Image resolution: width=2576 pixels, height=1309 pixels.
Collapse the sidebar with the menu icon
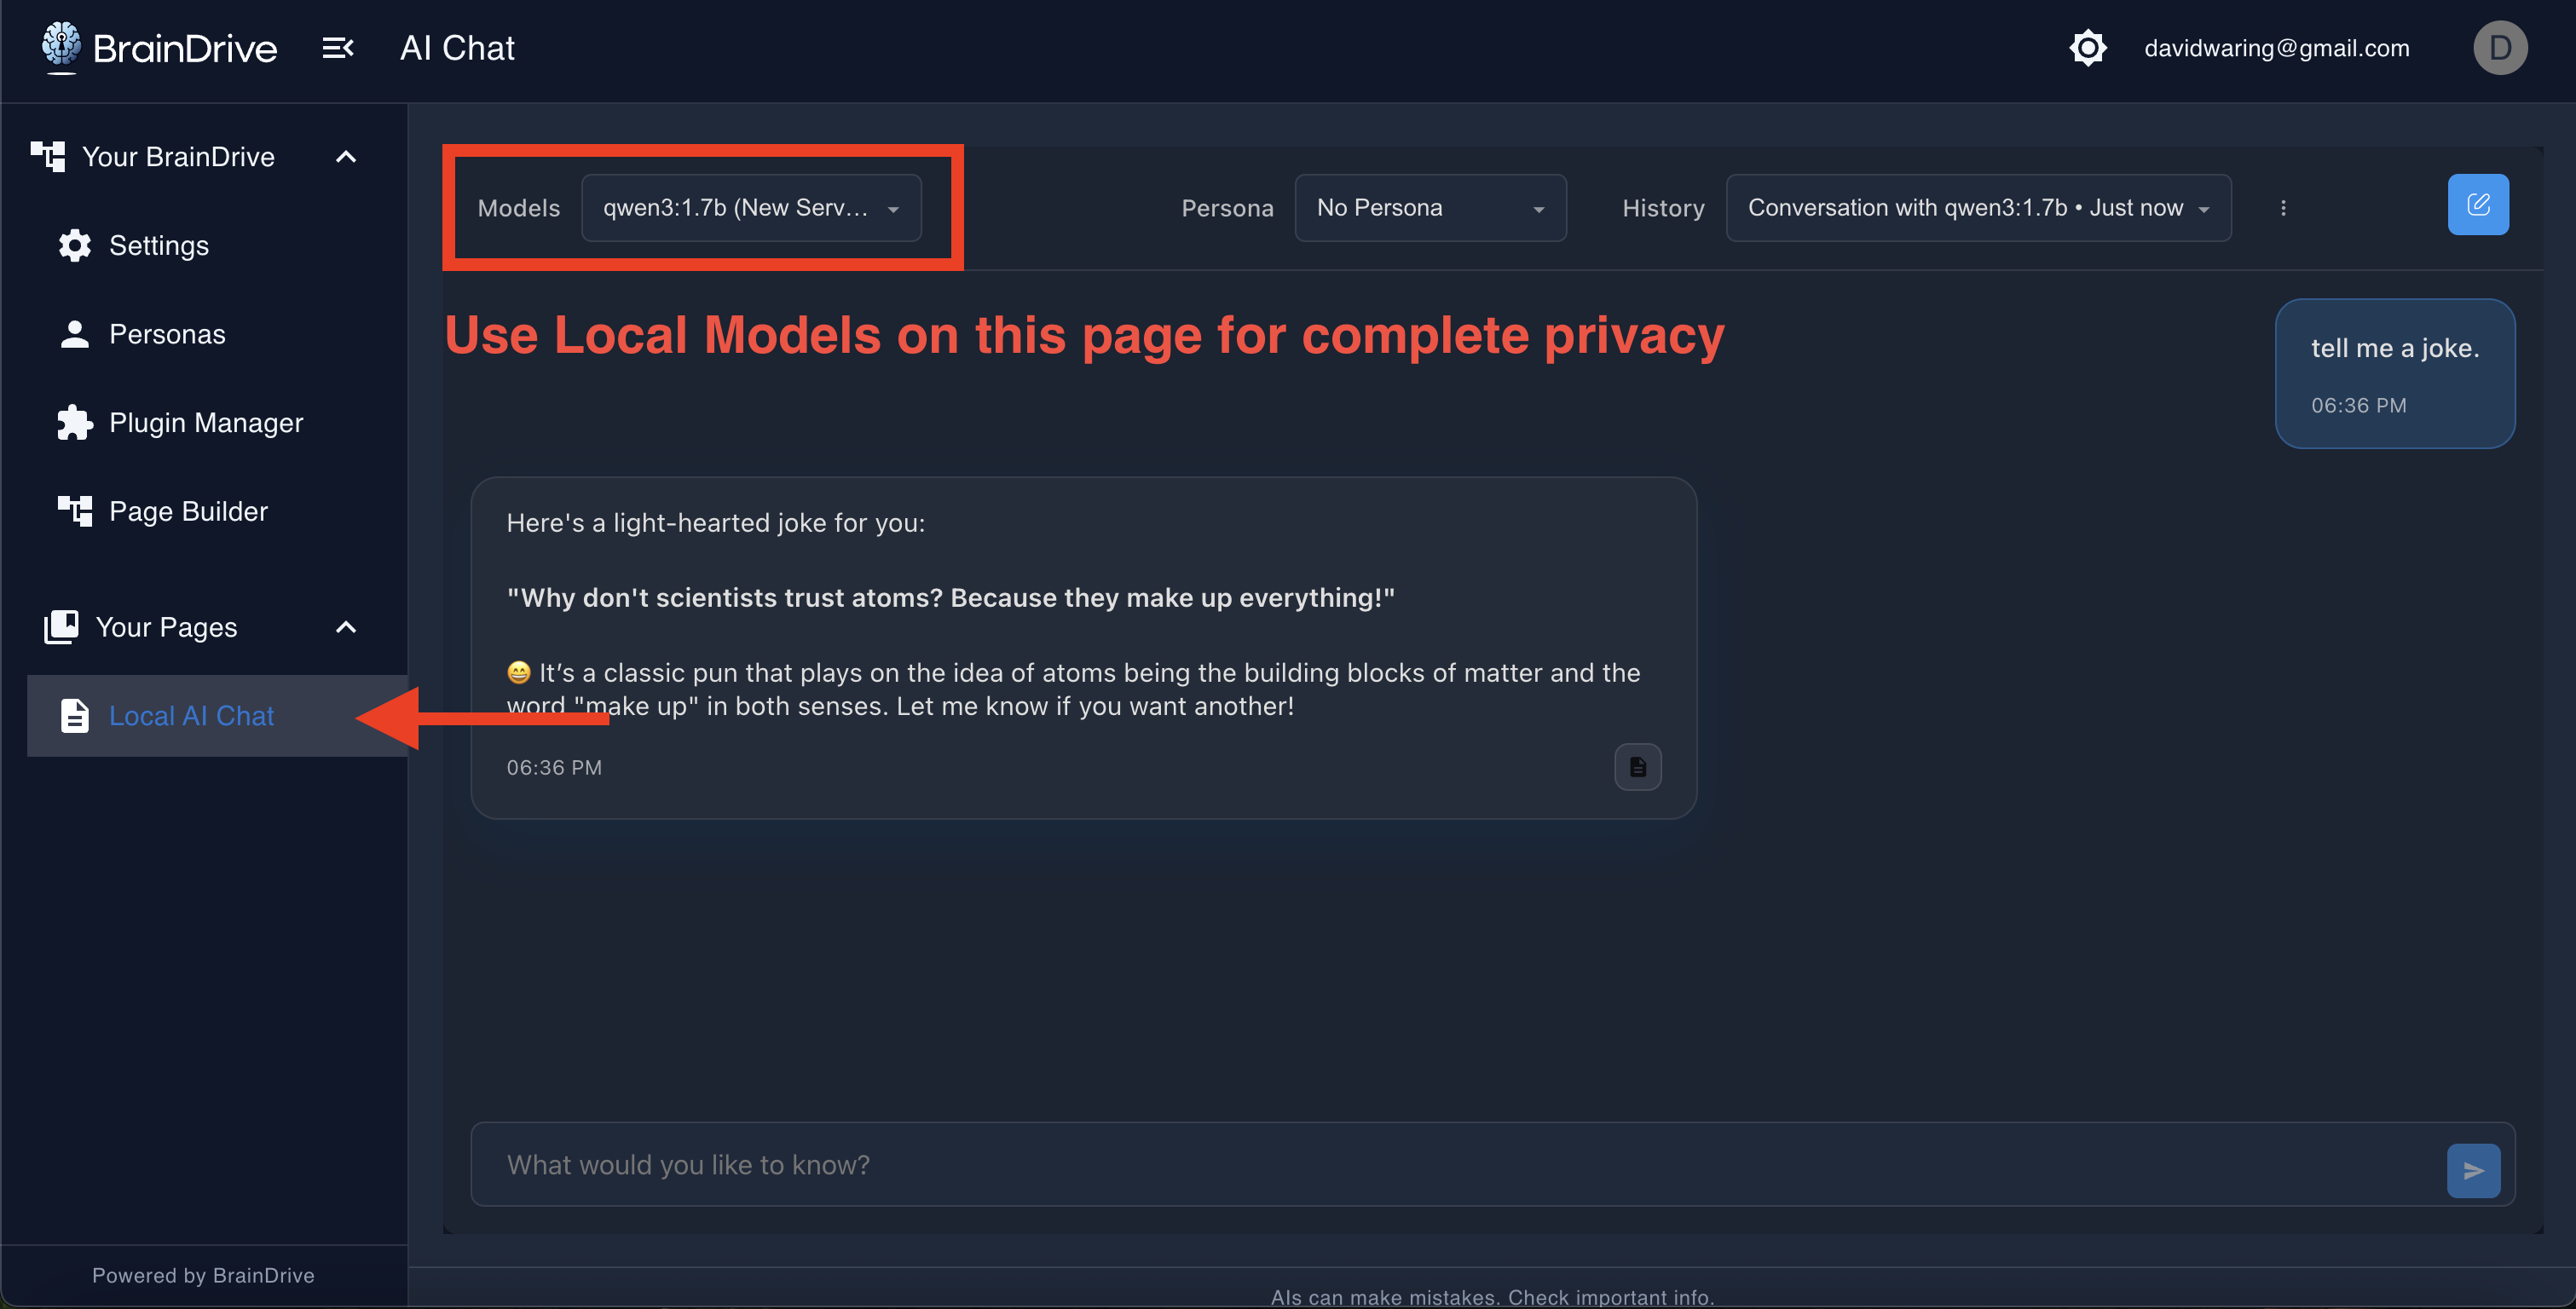pyautogui.click(x=337, y=48)
